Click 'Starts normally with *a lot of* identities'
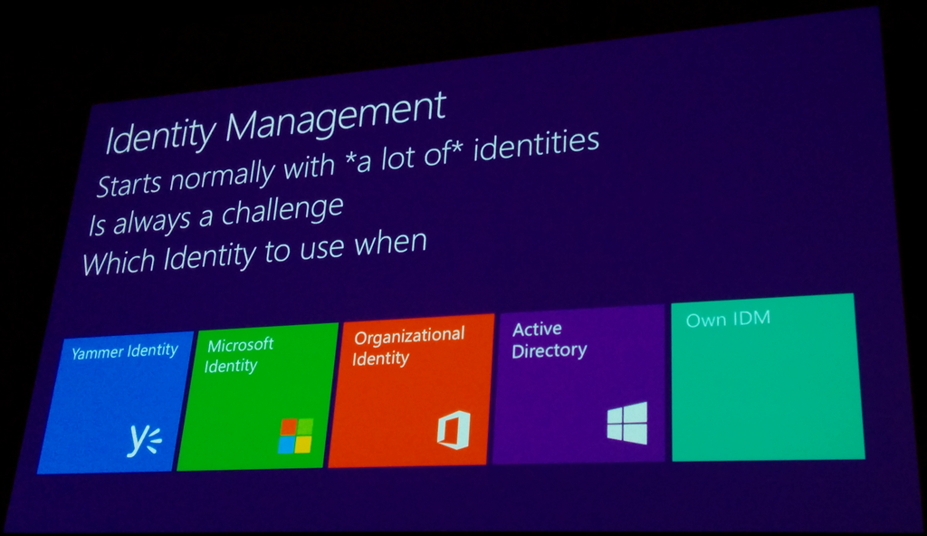The width and height of the screenshot is (927, 536). 348,164
